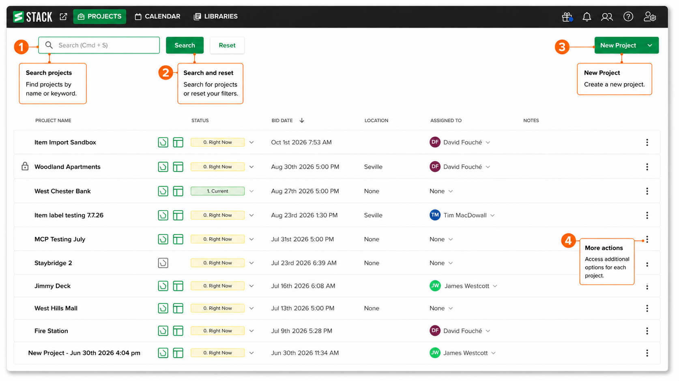This screenshot has height=381, width=679.
Task: Open the help question mark icon
Action: [x=628, y=17]
